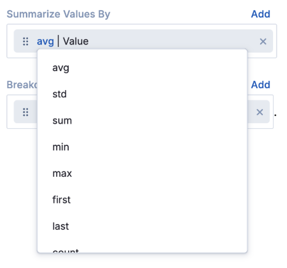Pick the last aggregation option
287x268 pixels.
coord(60,226)
